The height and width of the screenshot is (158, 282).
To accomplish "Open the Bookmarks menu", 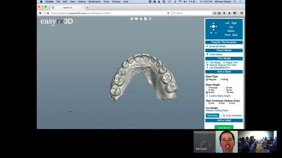I will click(x=94, y=1).
